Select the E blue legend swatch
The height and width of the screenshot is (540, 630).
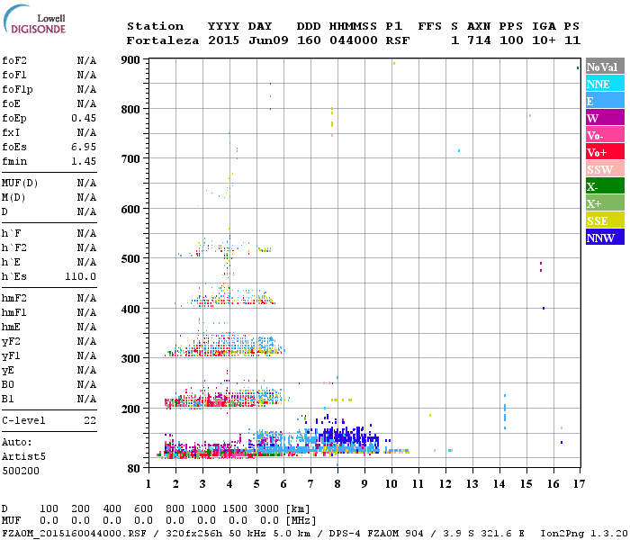pyautogui.click(x=605, y=101)
